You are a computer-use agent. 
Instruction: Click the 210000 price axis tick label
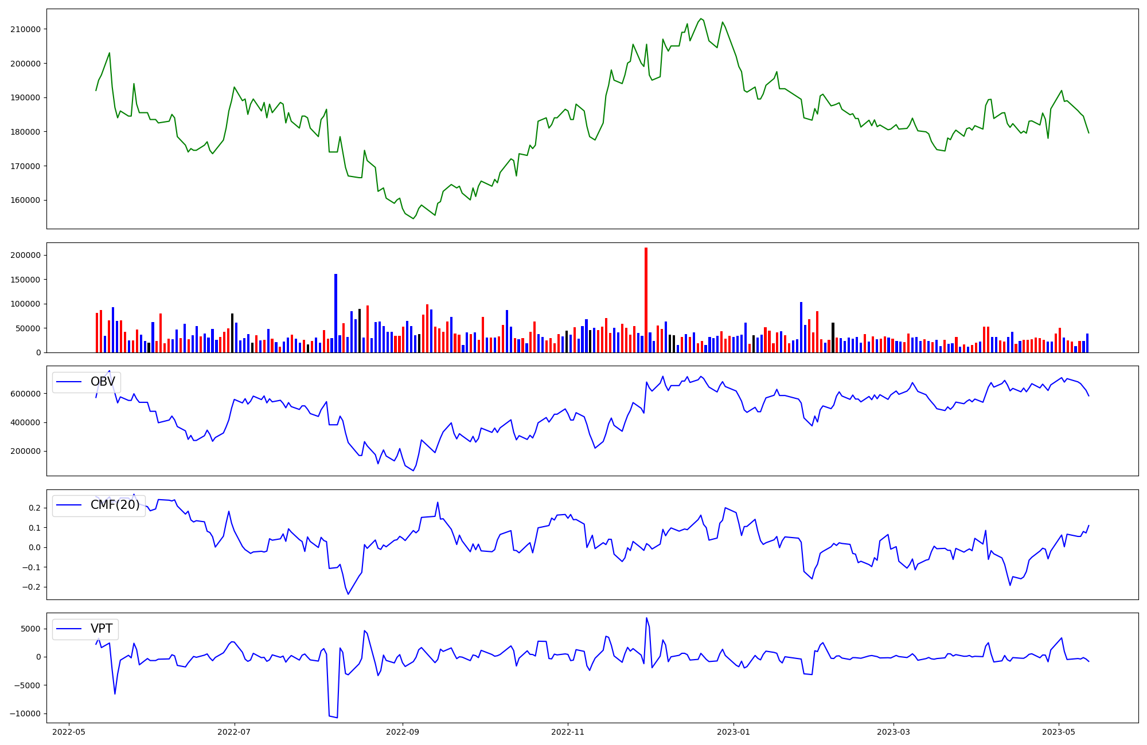[25, 29]
